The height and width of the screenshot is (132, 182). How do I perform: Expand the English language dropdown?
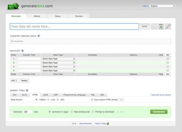click(162, 6)
